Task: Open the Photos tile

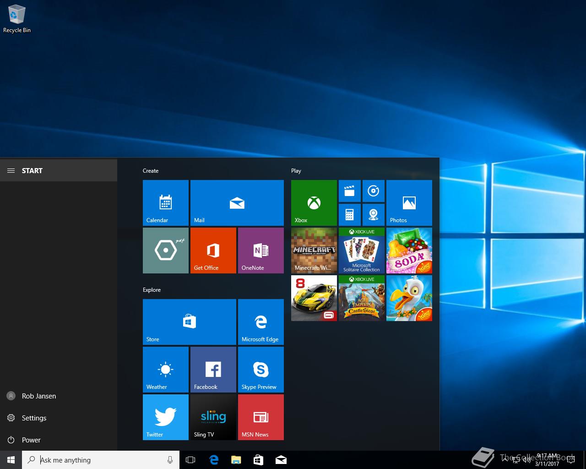Action: (409, 203)
